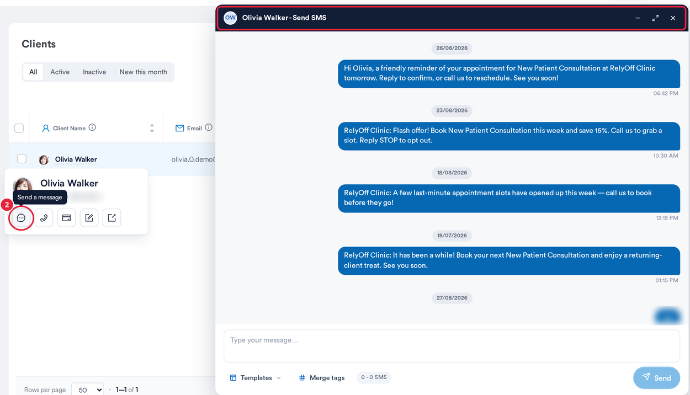The image size is (690, 395).
Task: Click the payment card icon on Olivia's card
Action: [x=66, y=218]
